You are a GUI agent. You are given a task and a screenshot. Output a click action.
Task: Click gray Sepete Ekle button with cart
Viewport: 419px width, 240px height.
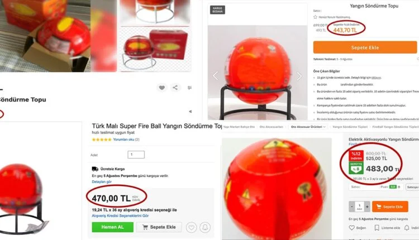coord(159,227)
